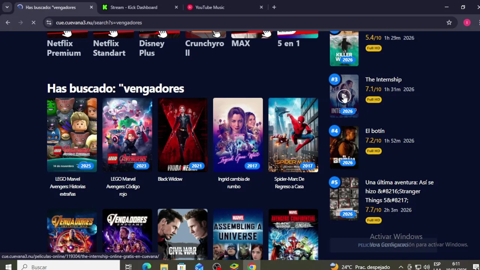Open the Assembling a Universe poster

[x=238, y=234]
